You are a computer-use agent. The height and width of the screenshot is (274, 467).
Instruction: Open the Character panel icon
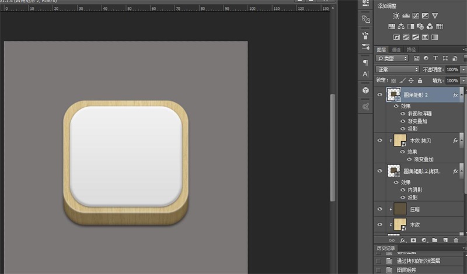(365, 75)
